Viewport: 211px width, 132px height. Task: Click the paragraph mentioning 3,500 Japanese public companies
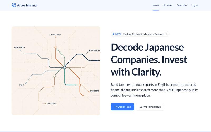(154, 90)
